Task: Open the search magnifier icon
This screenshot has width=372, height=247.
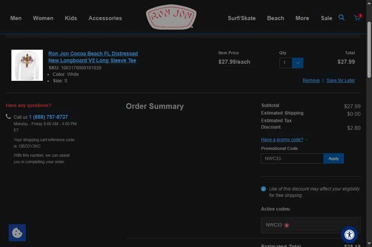Action: (341, 17)
